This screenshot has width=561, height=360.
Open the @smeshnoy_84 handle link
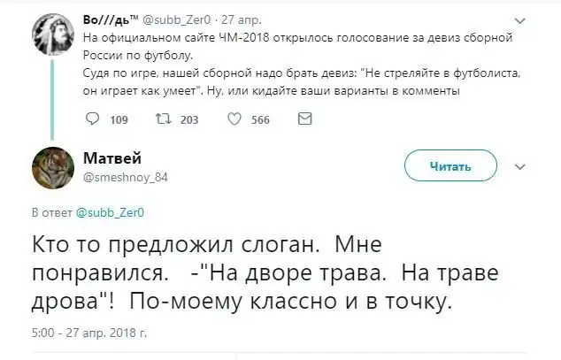pos(124,177)
